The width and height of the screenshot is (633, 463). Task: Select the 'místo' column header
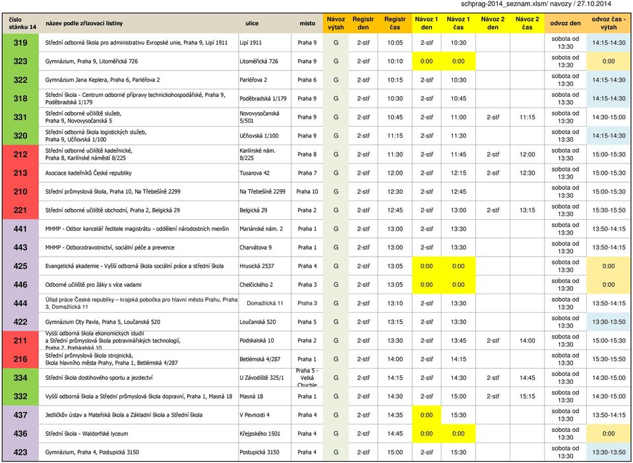307,23
